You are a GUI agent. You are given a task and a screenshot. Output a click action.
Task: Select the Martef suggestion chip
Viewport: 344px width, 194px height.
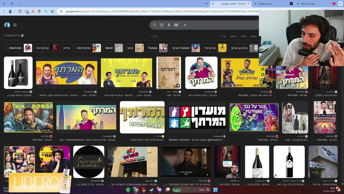click(113, 48)
